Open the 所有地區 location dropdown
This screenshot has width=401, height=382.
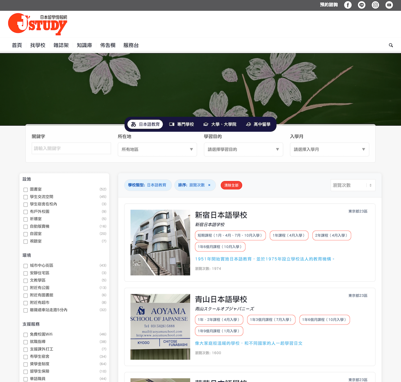[157, 149]
